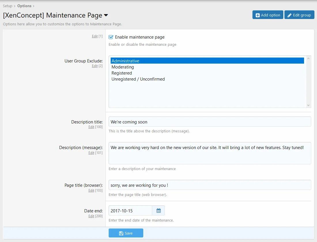This screenshot has width=317, height=242.
Task: Open the Setup breadcrumb link
Action: [7, 6]
